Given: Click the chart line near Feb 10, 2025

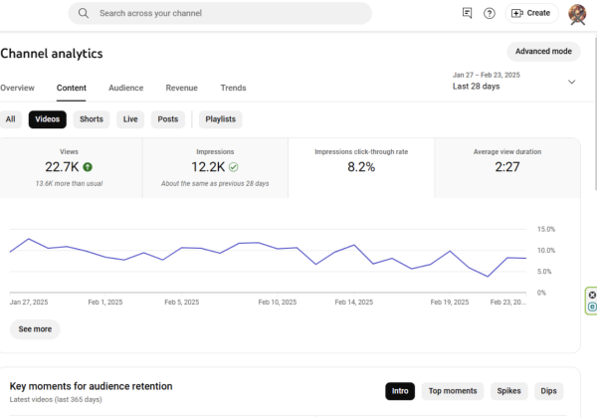Looking at the screenshot, I should coord(278,248).
